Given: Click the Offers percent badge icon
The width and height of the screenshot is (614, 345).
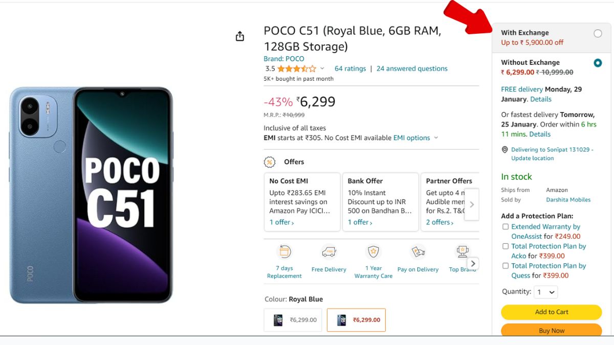Looking at the screenshot, I should (270, 162).
